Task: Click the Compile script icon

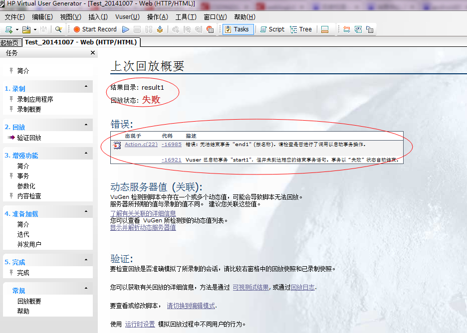Action: coord(160,29)
